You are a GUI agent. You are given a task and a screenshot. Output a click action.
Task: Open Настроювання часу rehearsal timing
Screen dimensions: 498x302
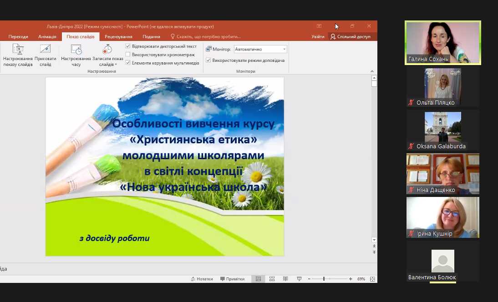76,55
